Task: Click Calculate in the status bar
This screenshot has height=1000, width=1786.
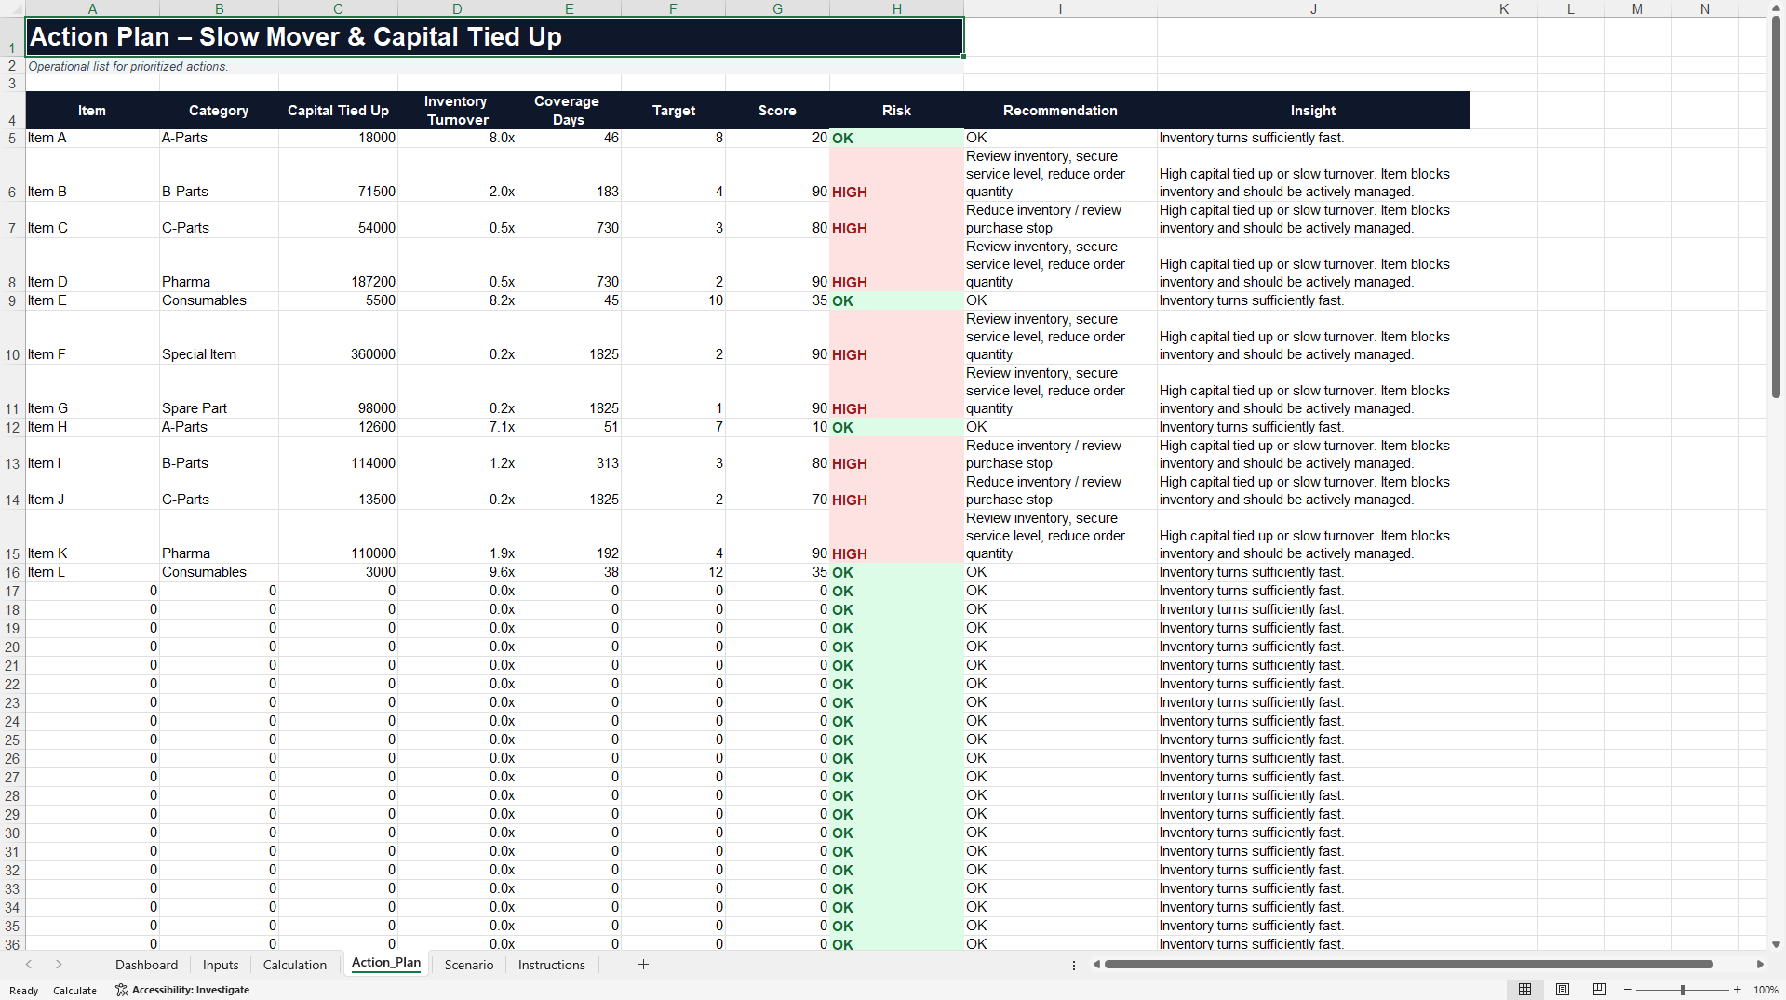Action: pos(74,991)
